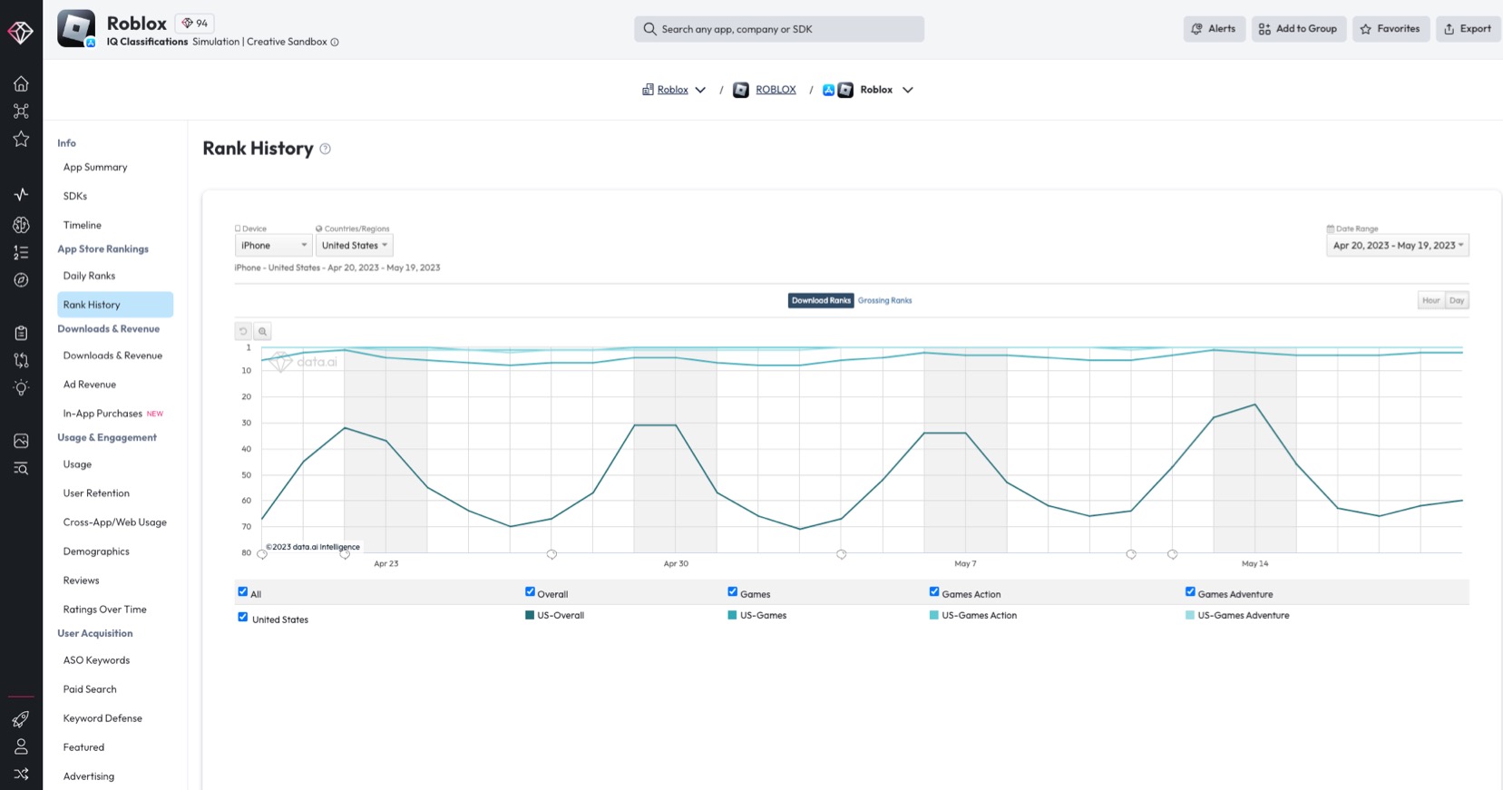
Task: Open the date range dropdown
Action: coord(1397,245)
